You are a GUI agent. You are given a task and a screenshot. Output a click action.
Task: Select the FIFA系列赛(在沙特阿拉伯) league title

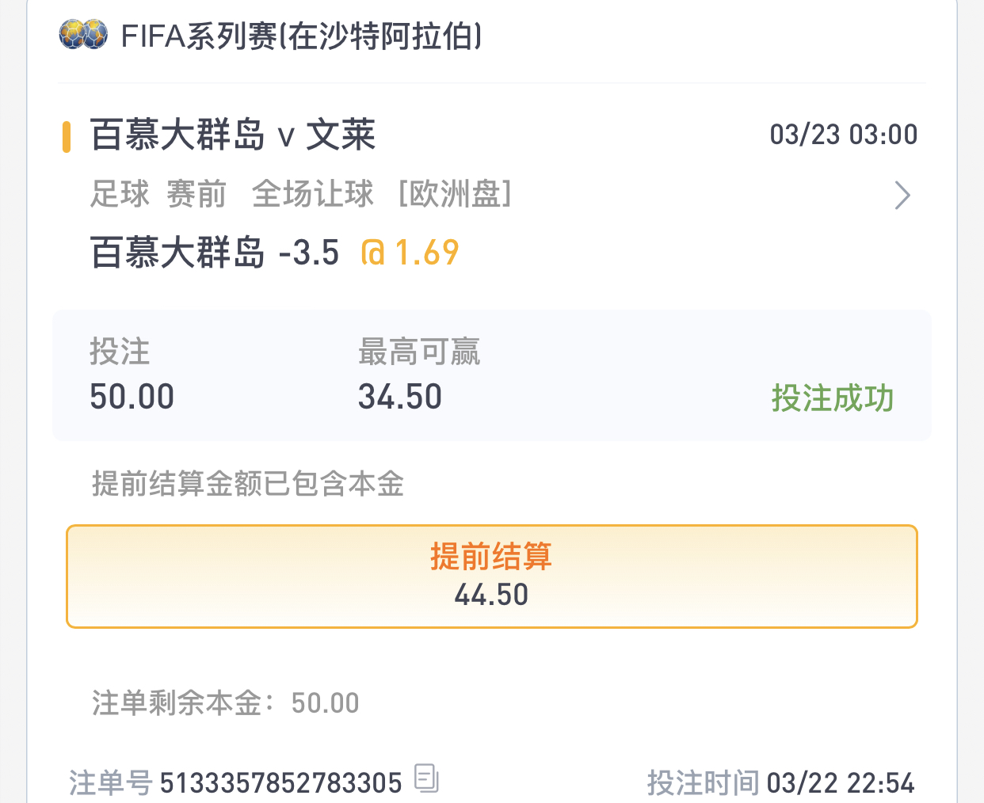[301, 36]
